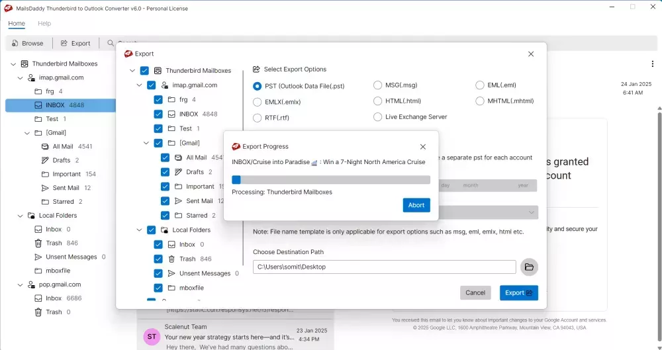This screenshot has height=350, width=662.
Task: Click the [Gmail] folder icon in the main tree
Action: [x=38, y=132]
